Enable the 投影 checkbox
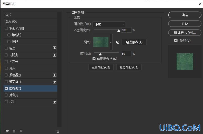 coord(6,102)
